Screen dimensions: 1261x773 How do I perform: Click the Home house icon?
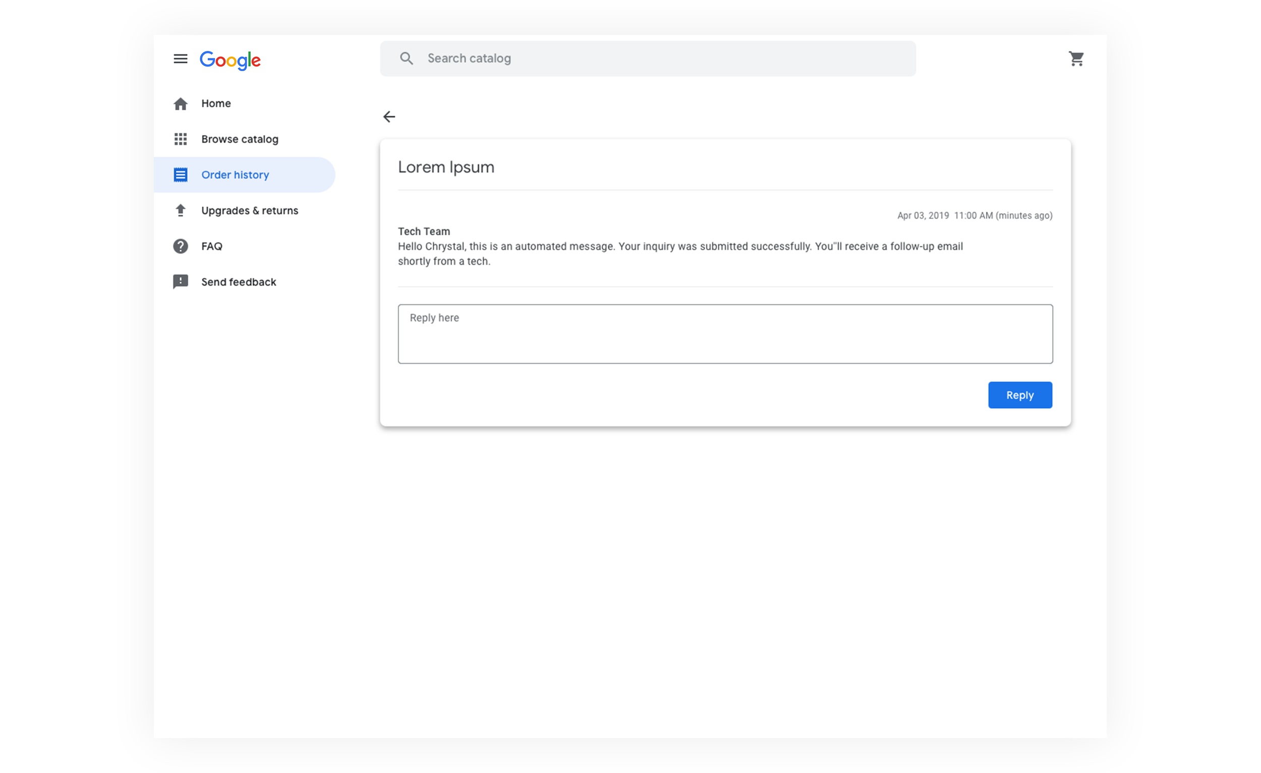[180, 104]
